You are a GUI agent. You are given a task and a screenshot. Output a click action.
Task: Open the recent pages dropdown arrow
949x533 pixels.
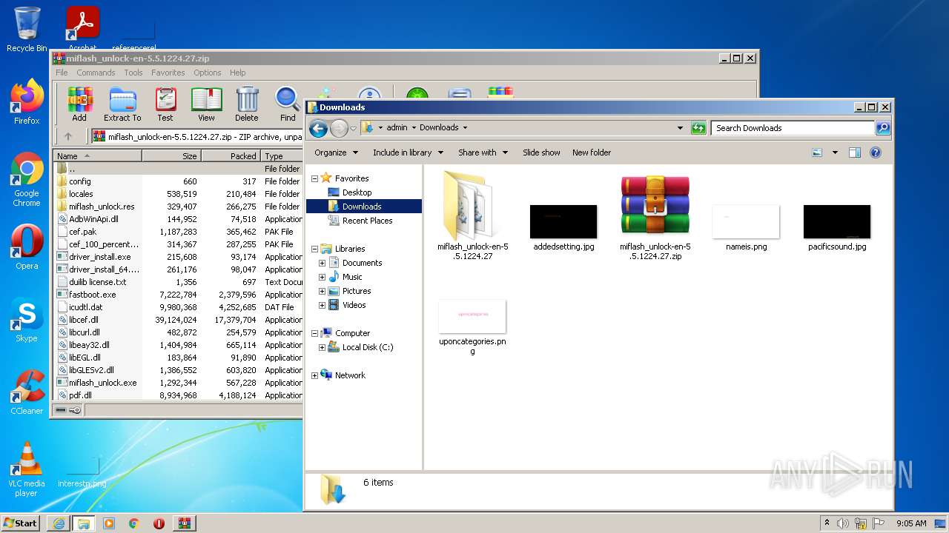(353, 128)
